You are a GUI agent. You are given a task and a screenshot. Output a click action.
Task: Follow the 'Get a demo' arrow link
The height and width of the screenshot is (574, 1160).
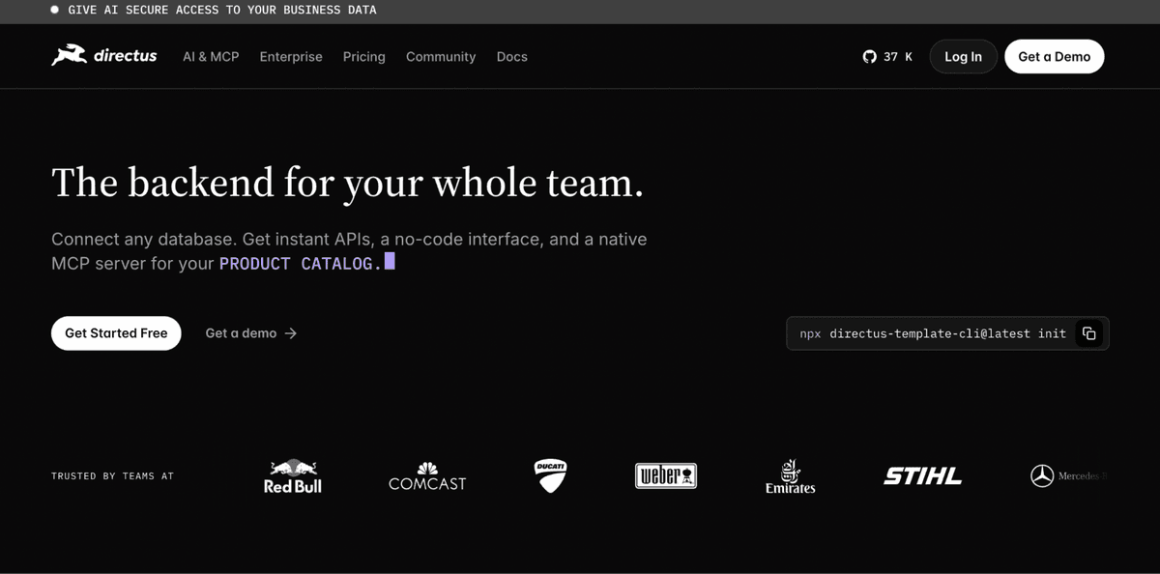pyautogui.click(x=251, y=333)
